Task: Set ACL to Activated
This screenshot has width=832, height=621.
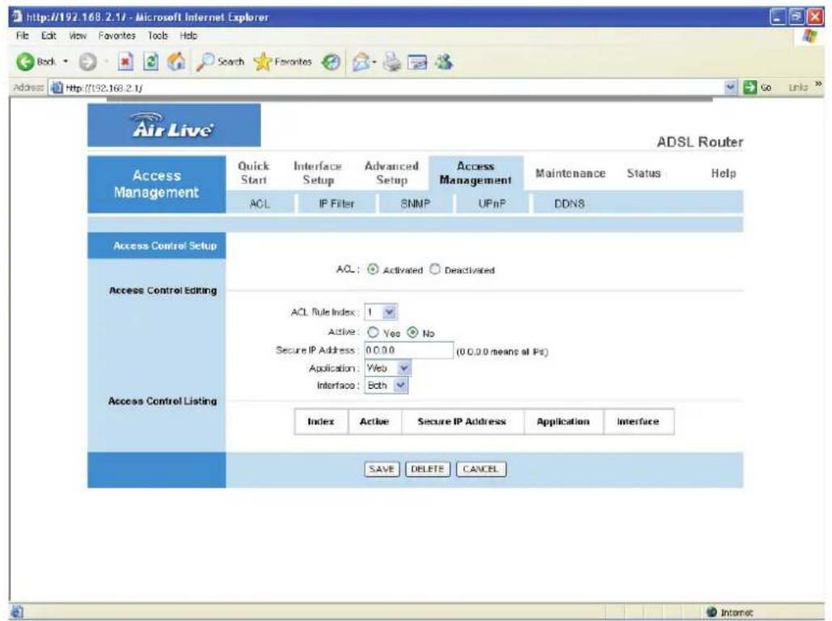Action: click(x=373, y=269)
